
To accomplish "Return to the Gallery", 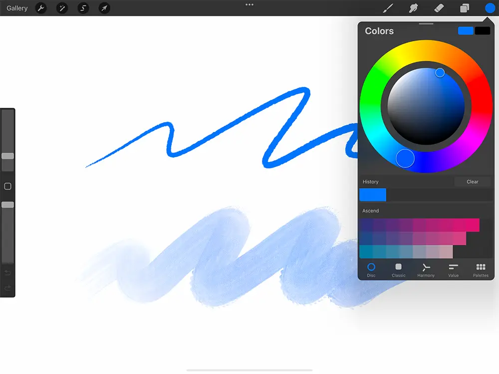I will click(17, 8).
